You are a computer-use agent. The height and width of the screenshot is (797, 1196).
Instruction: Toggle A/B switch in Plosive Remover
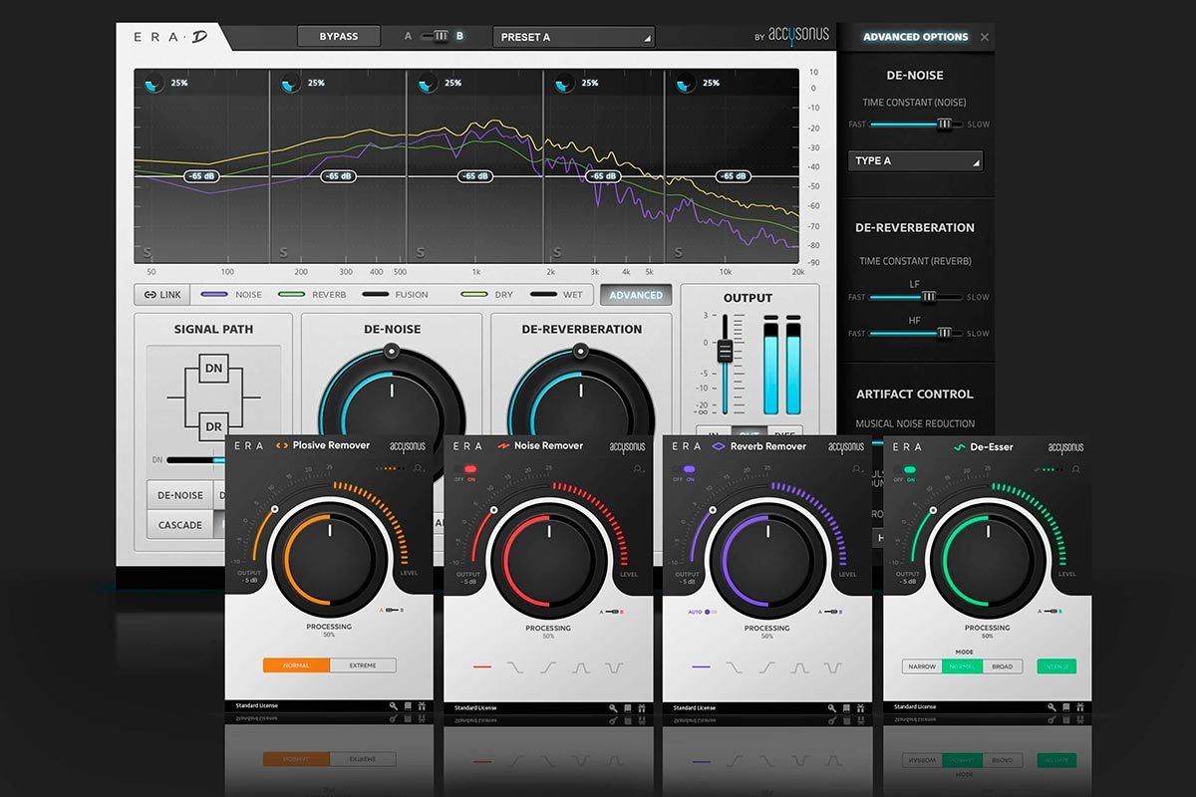pyautogui.click(x=393, y=610)
